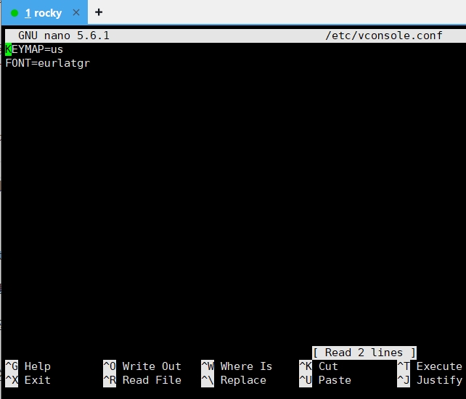Image resolution: width=466 pixels, height=399 pixels.
Task: Click the ^T Execute shortcut
Action: [430, 366]
